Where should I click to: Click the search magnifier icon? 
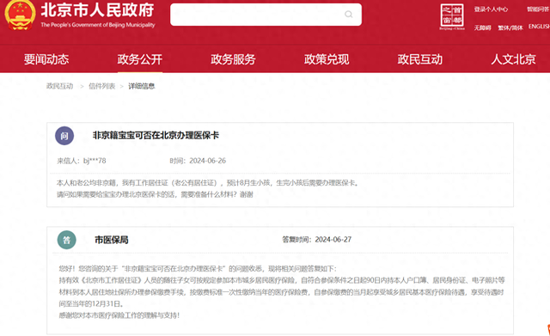348,15
